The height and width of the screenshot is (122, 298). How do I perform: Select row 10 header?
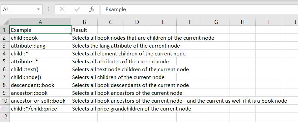(x=5, y=101)
